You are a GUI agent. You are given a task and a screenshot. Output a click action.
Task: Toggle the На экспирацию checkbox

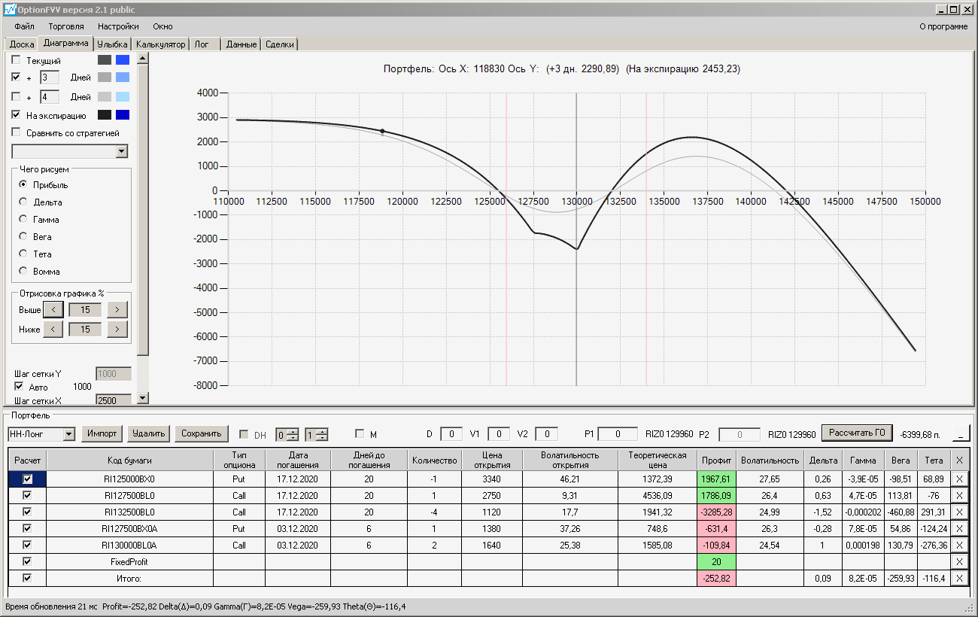[17, 116]
